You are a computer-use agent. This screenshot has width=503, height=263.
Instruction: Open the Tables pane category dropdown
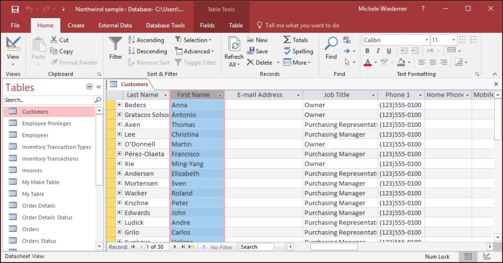click(x=90, y=87)
